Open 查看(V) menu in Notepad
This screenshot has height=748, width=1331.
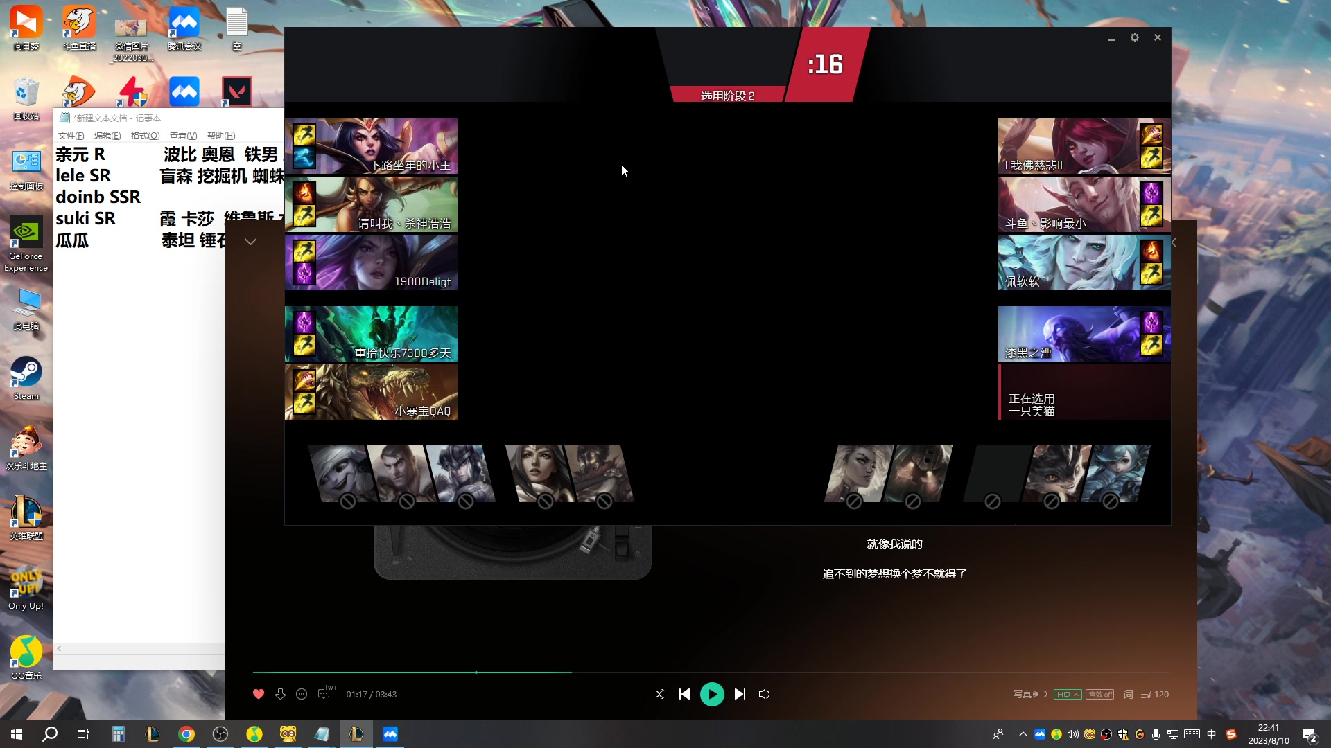coord(183,136)
